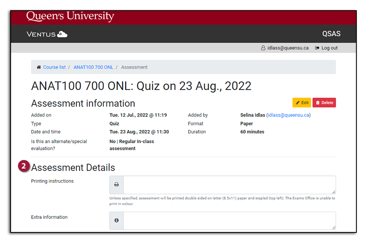Click the log out arrow icon
Image resolution: width=367 pixels, height=243 pixels.
(x=317, y=48)
